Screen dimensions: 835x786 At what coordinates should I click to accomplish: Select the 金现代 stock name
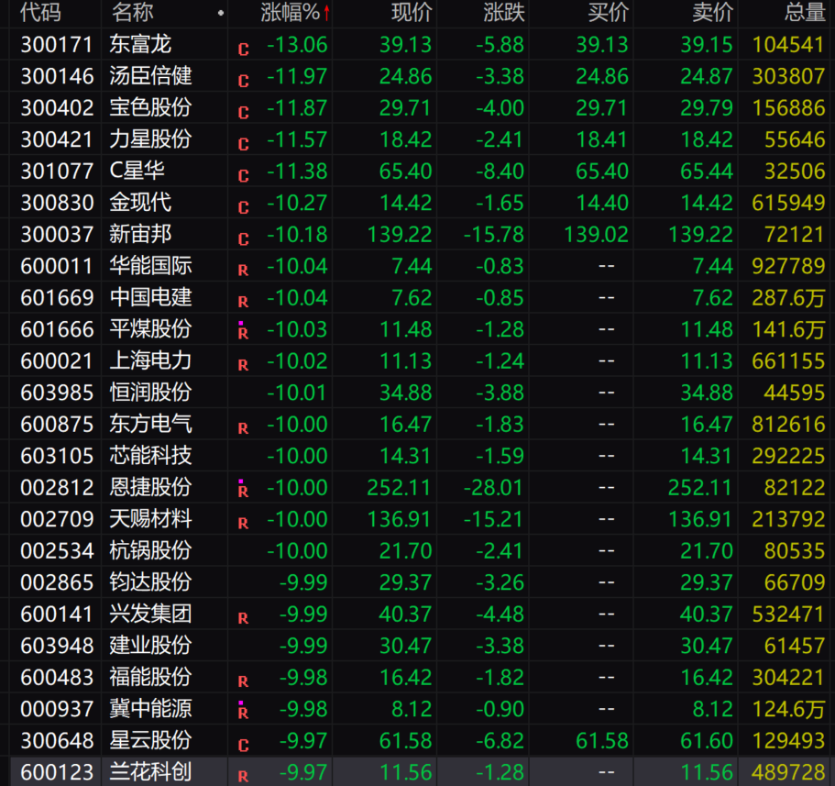(140, 203)
